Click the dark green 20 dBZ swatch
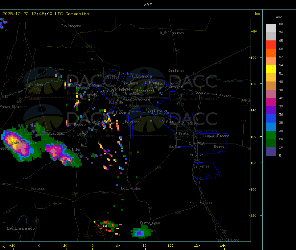Image resolution: width=296 pixels, height=250 pixels. click(x=271, y=143)
